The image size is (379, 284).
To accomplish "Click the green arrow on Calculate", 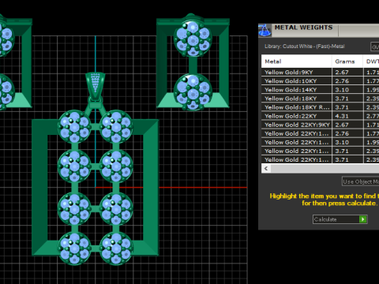I will [363, 219].
